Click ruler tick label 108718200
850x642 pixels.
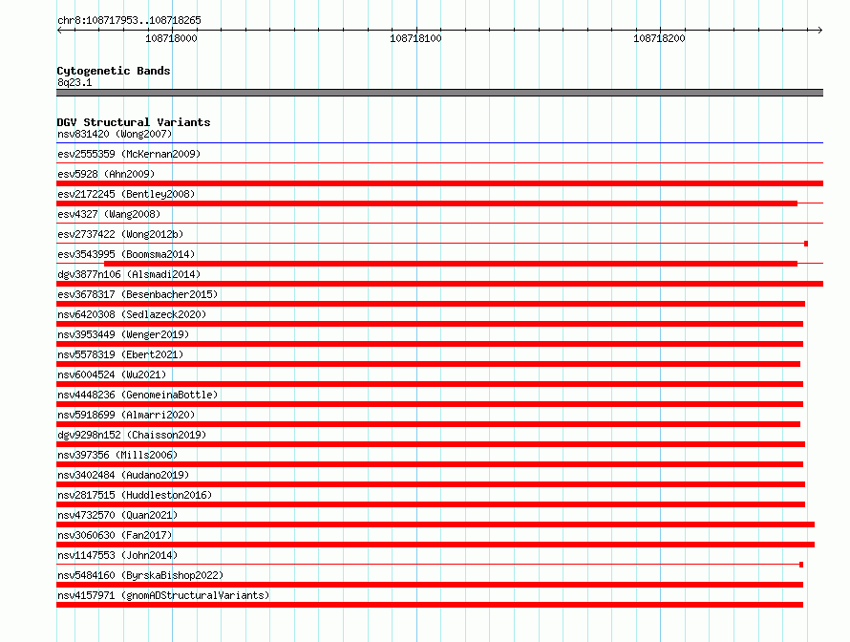pyautogui.click(x=659, y=38)
